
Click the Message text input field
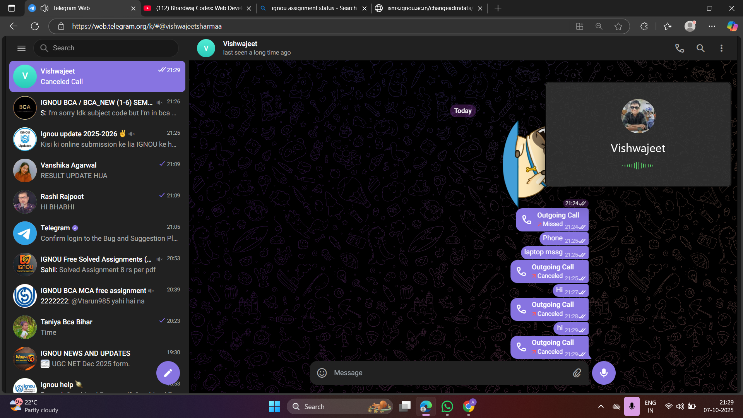tap(445, 373)
